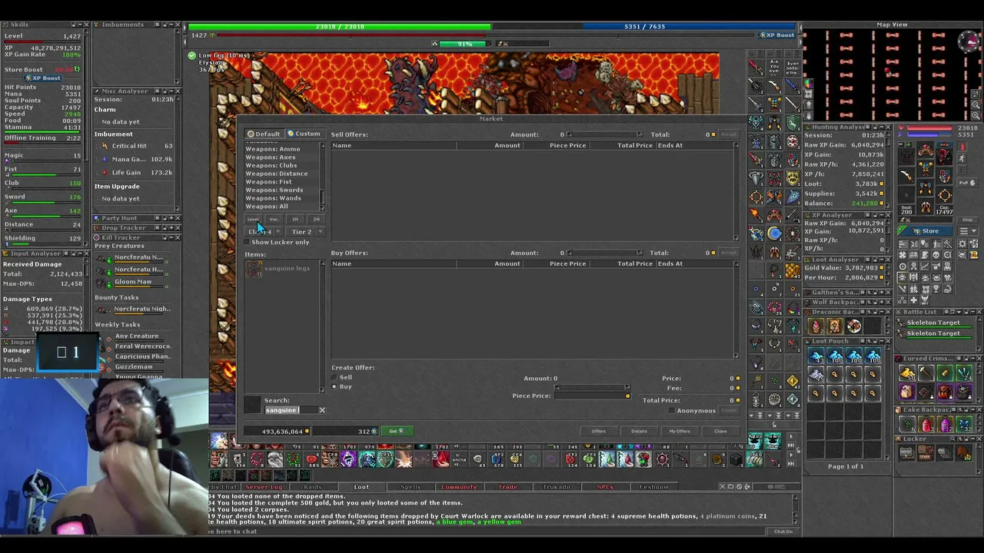Tick the Anonymous offer checkbox

[672, 411]
